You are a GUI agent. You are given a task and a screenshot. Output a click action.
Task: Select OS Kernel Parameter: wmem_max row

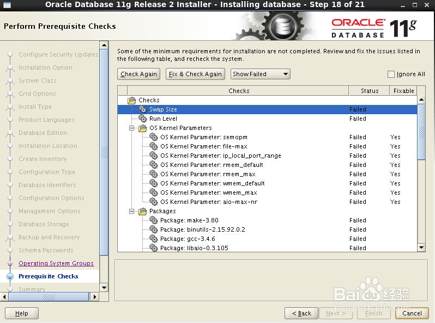point(267,192)
